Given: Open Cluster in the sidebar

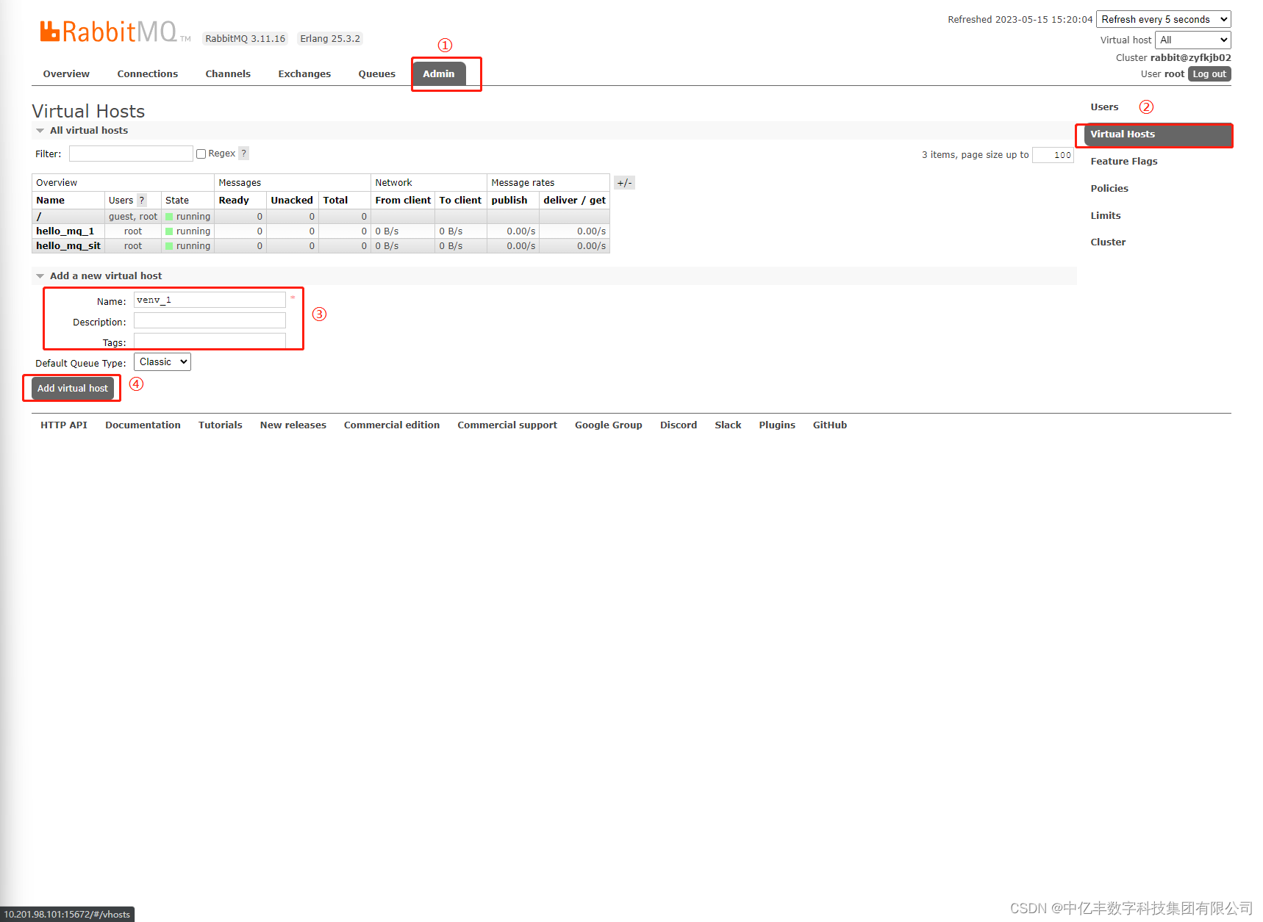Looking at the screenshot, I should click(x=1108, y=242).
